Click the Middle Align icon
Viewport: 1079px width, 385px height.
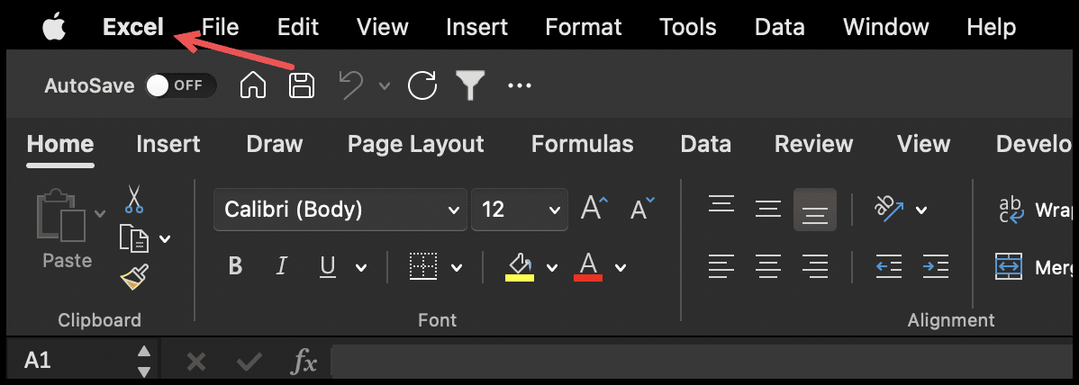tap(768, 209)
